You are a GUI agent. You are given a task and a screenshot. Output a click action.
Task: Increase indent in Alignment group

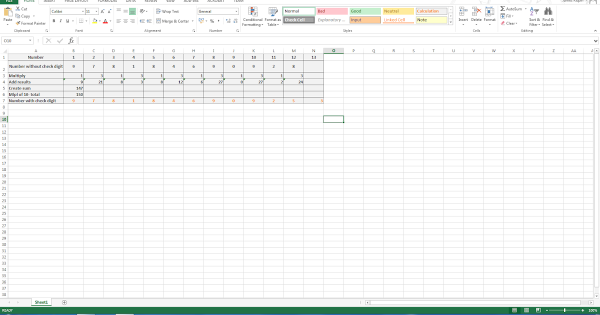[x=149, y=21]
